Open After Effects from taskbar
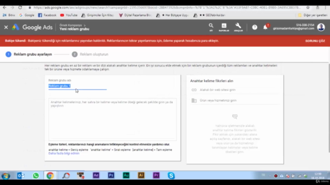The width and height of the screenshot is (330, 185). pos(96,175)
